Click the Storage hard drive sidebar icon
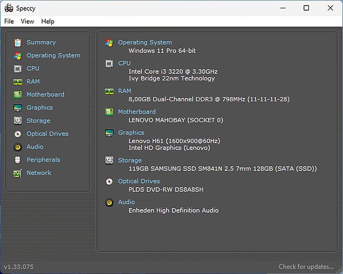 18,120
